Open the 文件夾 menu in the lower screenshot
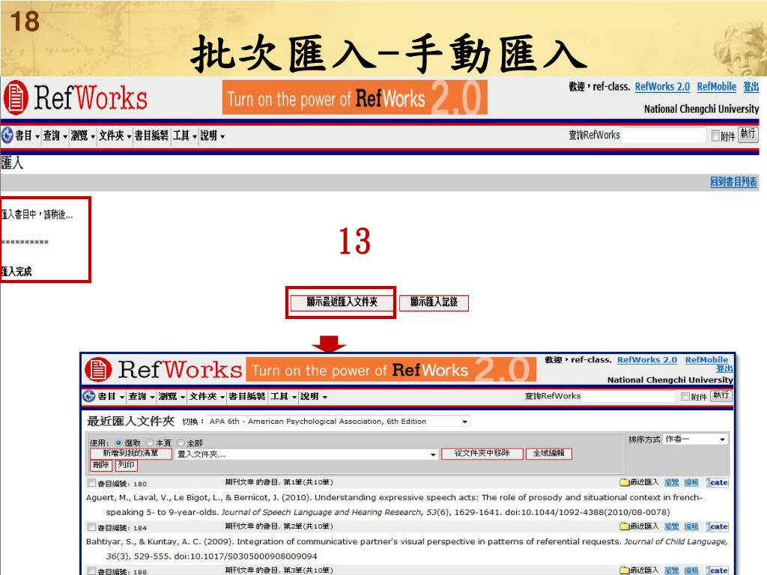The width and height of the screenshot is (767, 575). [x=207, y=396]
